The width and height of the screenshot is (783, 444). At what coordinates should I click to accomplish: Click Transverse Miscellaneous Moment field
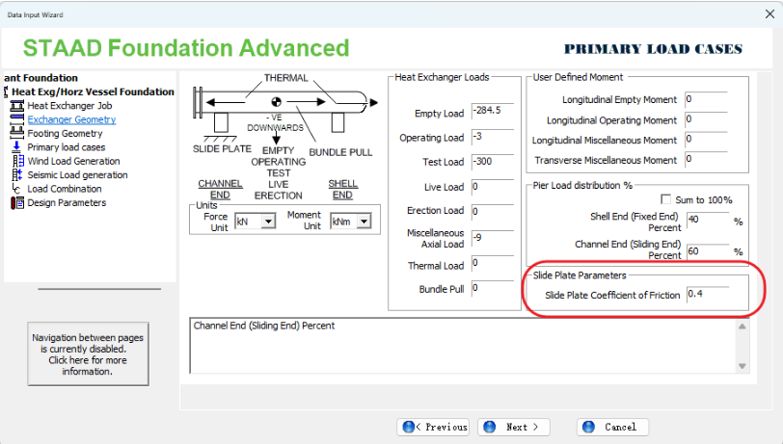[x=706, y=159]
